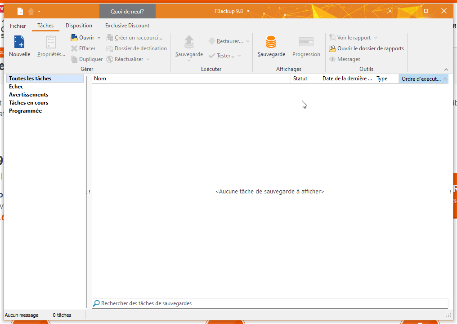This screenshot has width=457, height=324.
Task: Switch to the Disposition tab
Action: click(x=79, y=26)
